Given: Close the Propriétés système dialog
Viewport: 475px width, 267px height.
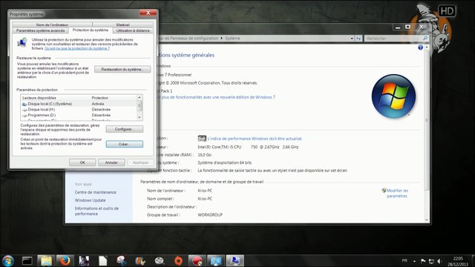Looking at the screenshot, I should (x=148, y=13).
